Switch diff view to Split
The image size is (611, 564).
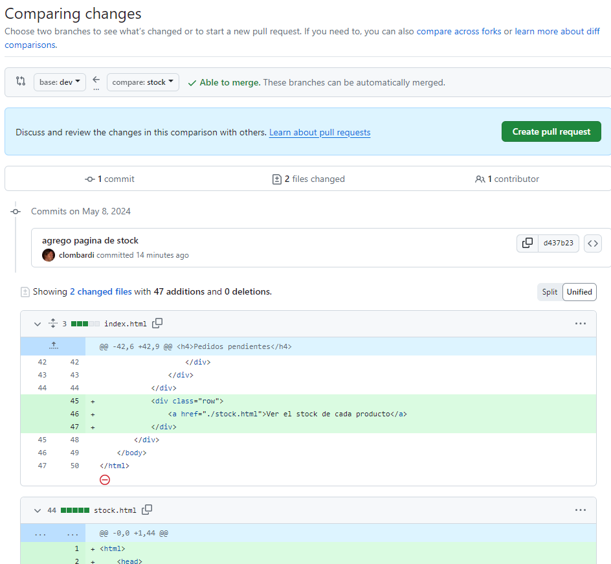click(550, 292)
